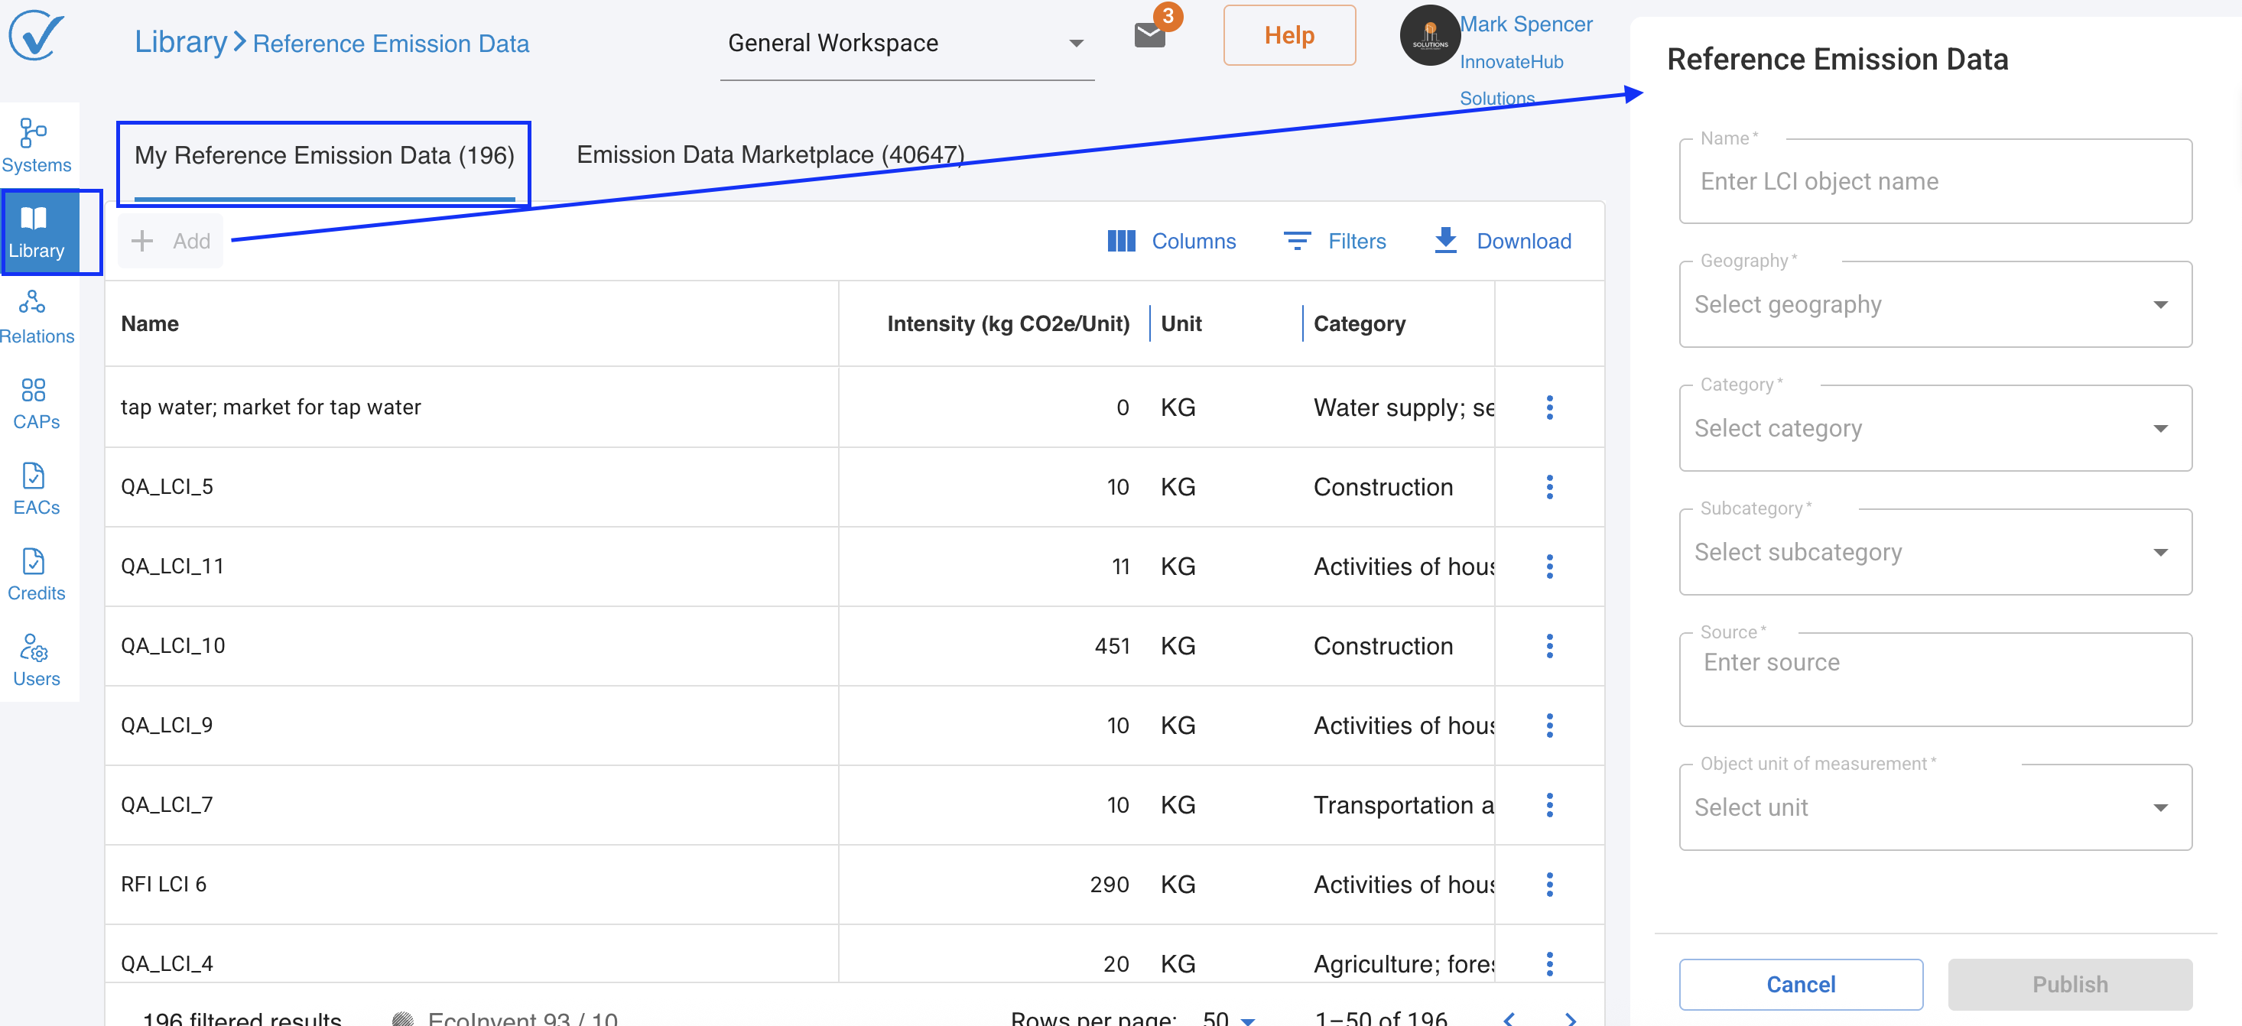Select the QA_LCI_11 row name
The width and height of the screenshot is (2242, 1026).
[x=172, y=567]
